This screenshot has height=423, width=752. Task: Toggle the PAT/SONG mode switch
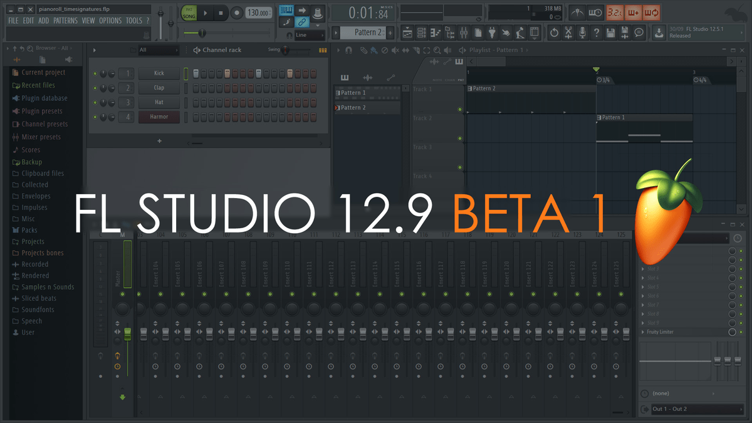(x=189, y=13)
